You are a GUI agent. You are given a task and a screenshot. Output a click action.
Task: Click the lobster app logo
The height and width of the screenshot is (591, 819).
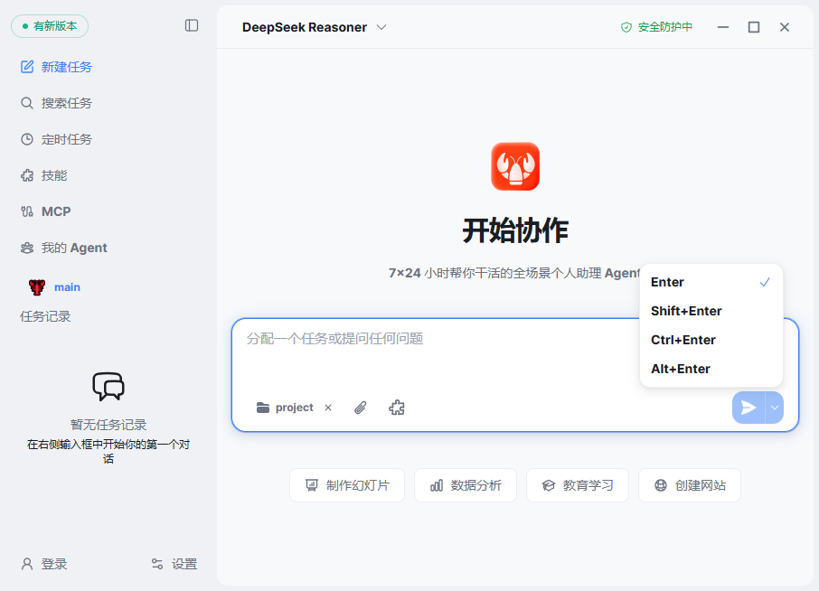pyautogui.click(x=515, y=166)
